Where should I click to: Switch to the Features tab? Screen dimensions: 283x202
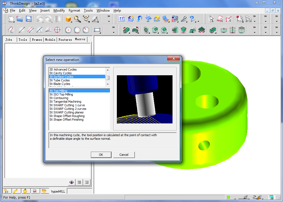[x=65, y=40]
